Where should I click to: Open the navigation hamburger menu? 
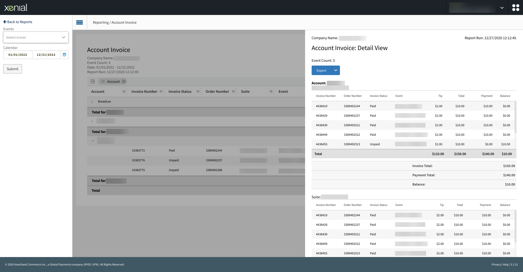[80, 22]
